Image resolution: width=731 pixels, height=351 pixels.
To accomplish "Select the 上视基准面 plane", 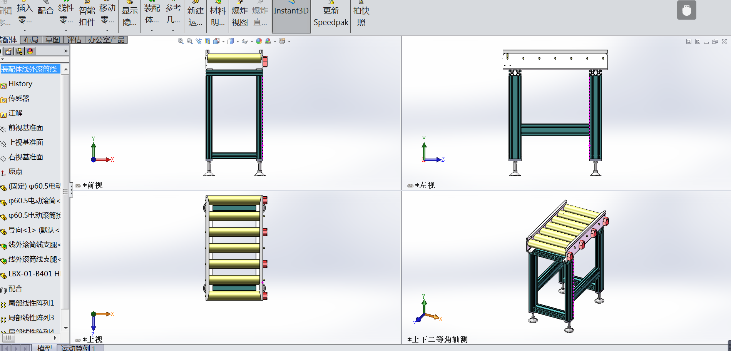I will pyautogui.click(x=26, y=142).
